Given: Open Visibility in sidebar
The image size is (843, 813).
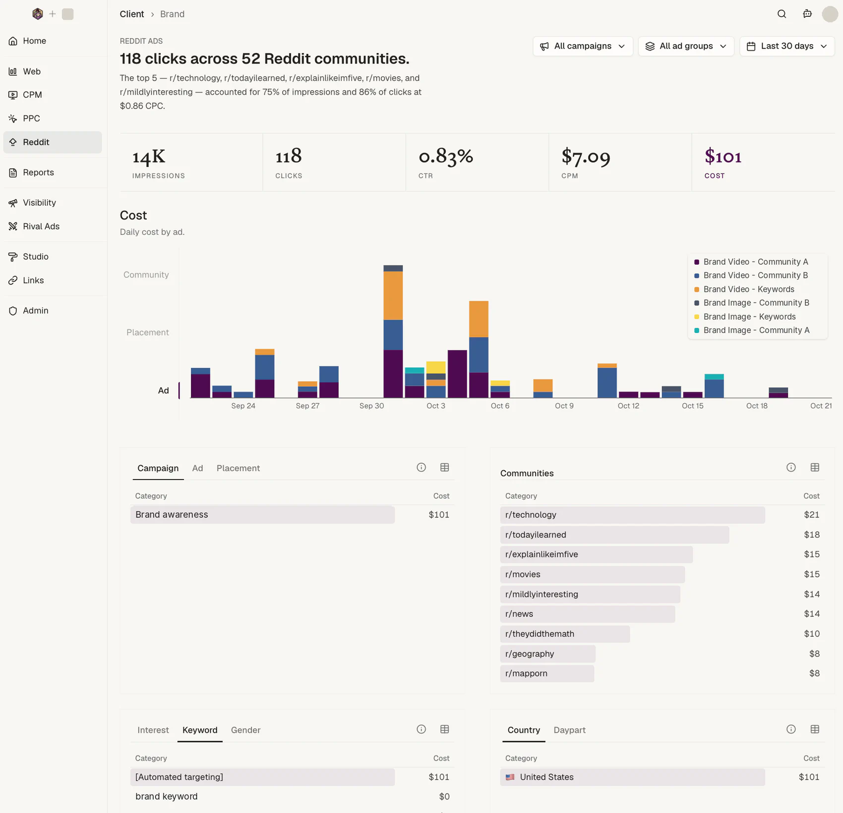Looking at the screenshot, I should (x=53, y=203).
